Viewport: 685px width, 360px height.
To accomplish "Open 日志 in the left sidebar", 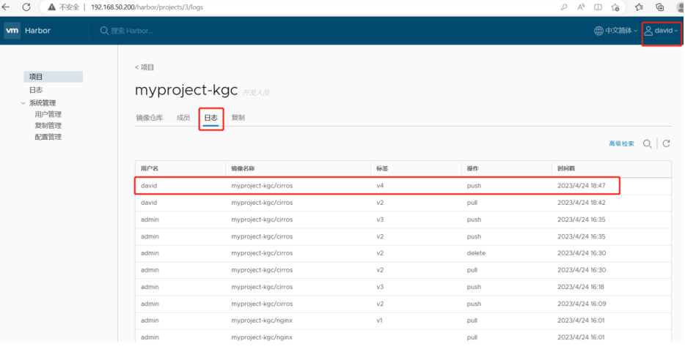I will (36, 90).
